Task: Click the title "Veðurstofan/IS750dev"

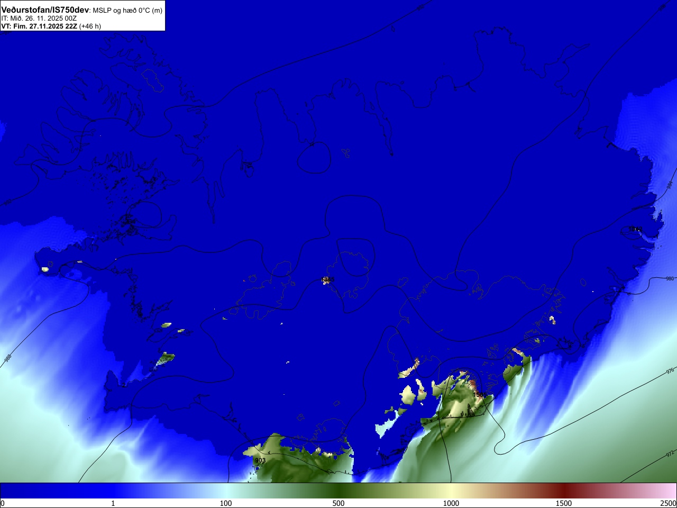Action: pos(45,10)
